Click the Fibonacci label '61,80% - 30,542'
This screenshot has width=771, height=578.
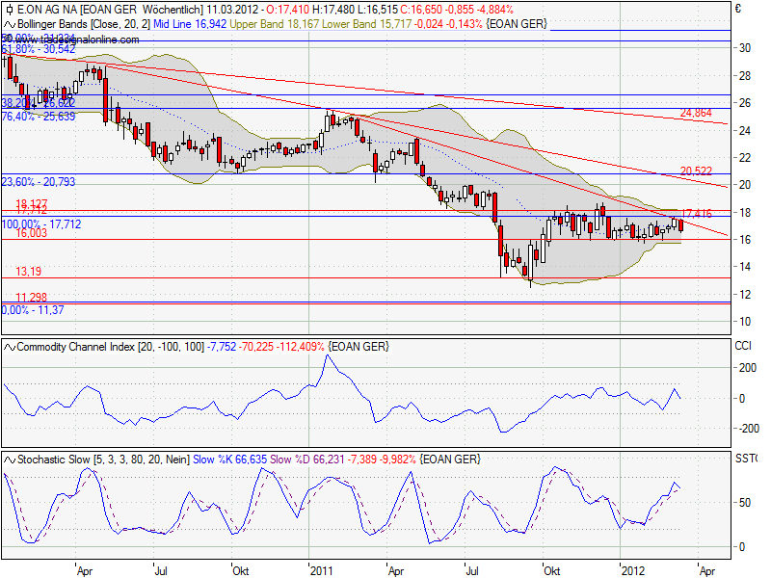(39, 49)
